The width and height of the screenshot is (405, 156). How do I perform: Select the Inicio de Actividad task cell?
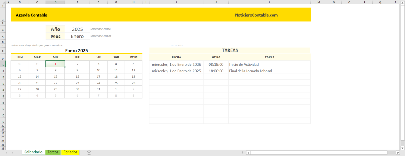coord(269,64)
